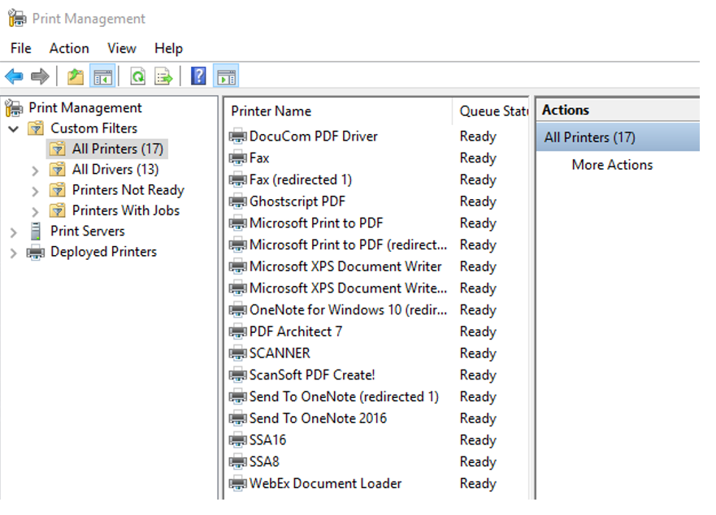Screen dimensions: 716x515
Task: Select the Microsoft XPS Document Writer printer name
Action: pos(345,266)
